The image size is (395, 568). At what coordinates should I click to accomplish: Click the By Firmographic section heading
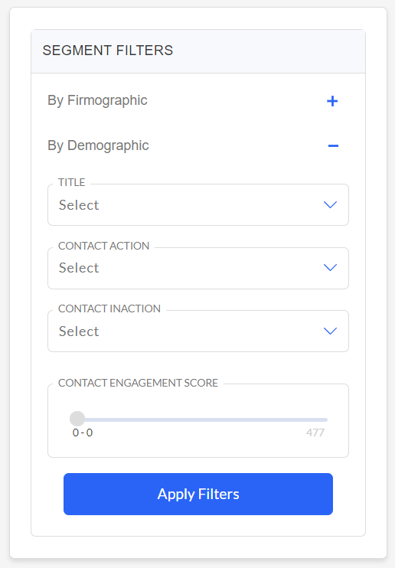97,100
